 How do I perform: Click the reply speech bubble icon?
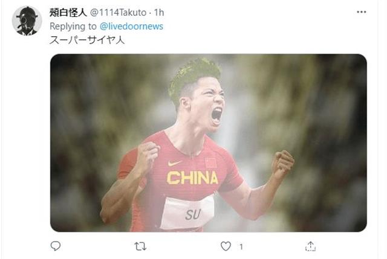pos(55,246)
